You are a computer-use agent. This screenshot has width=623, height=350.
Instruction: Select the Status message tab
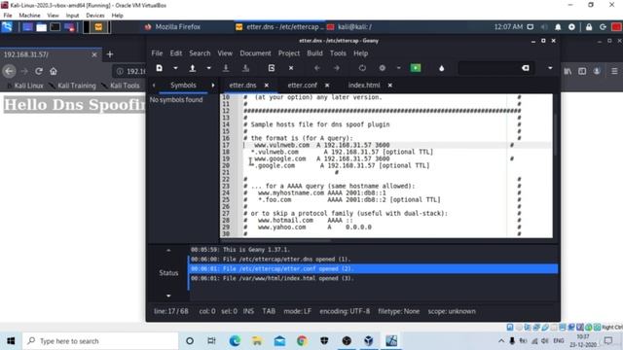point(168,272)
